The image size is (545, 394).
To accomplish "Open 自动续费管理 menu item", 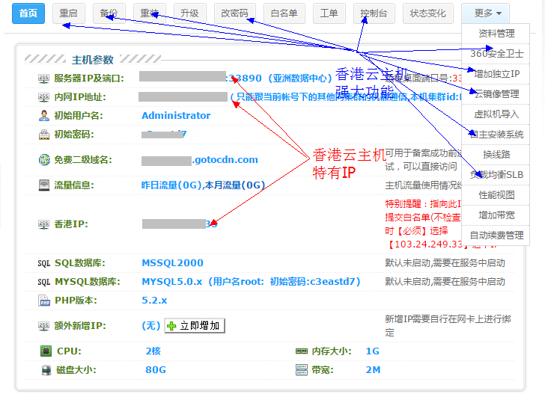I will 496,236.
